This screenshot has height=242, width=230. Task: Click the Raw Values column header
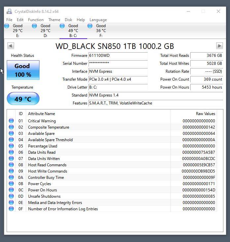(194, 114)
